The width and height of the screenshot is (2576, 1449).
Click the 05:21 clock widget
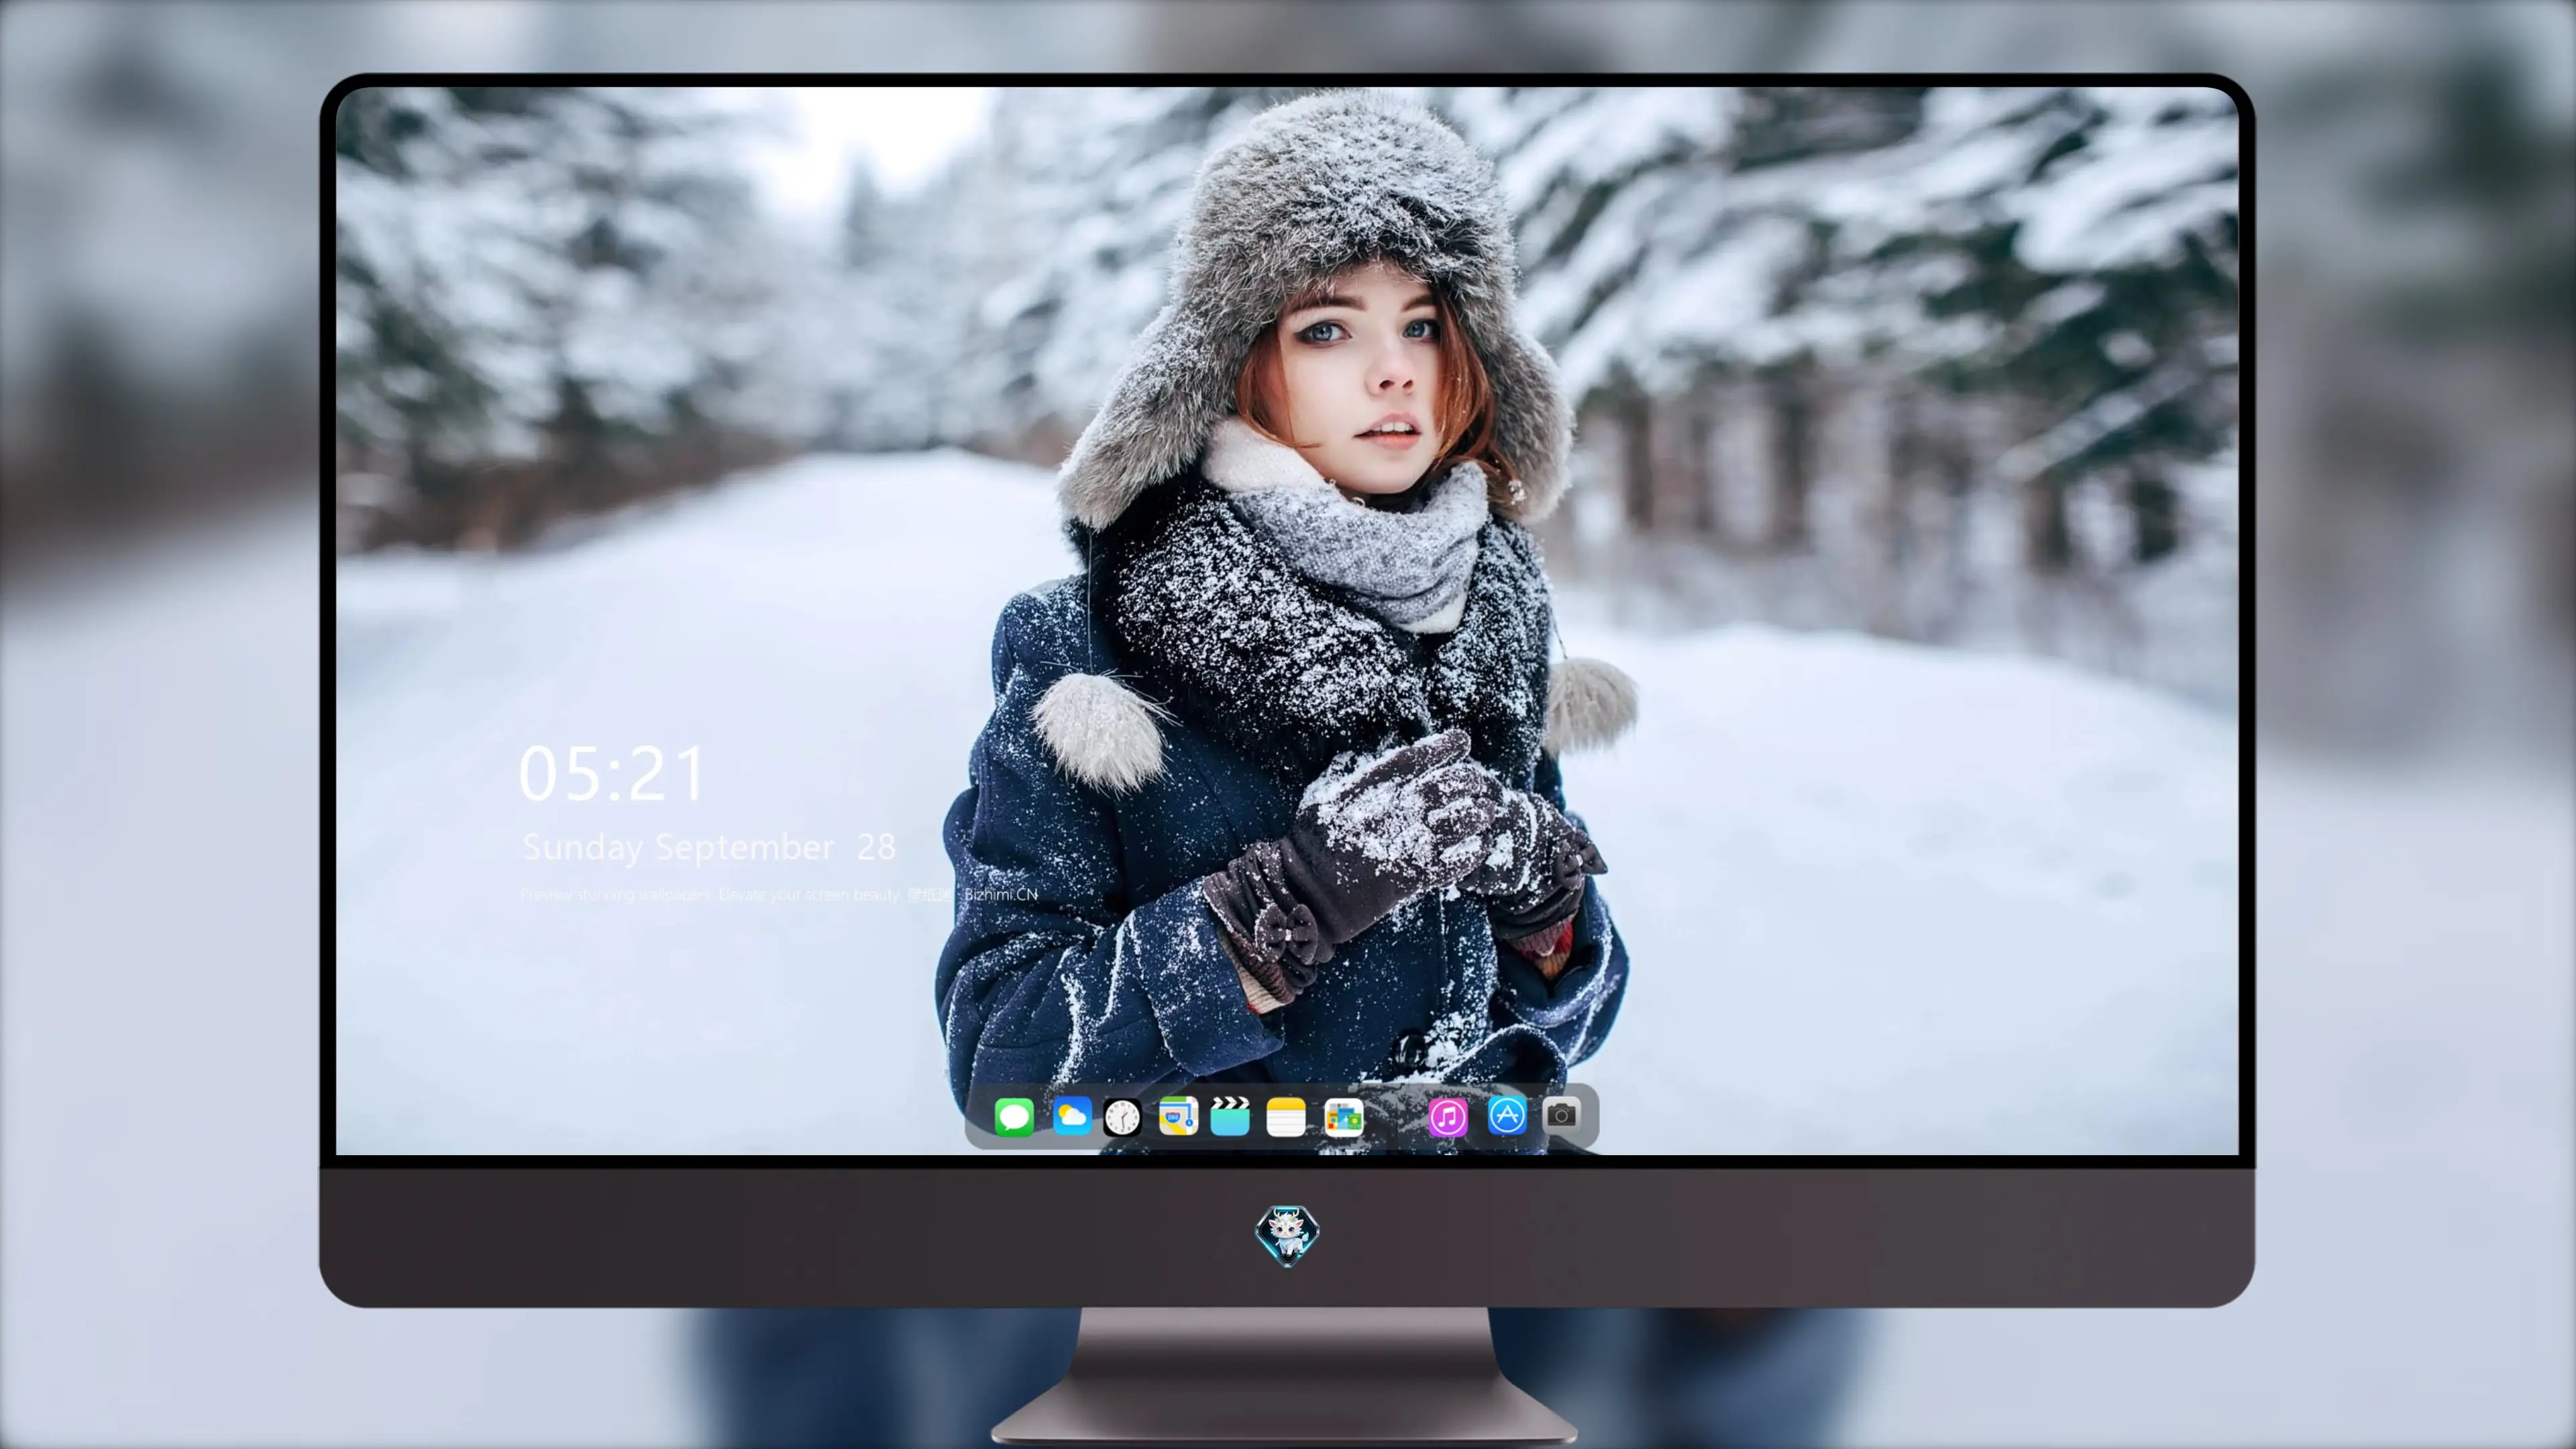coord(612,774)
